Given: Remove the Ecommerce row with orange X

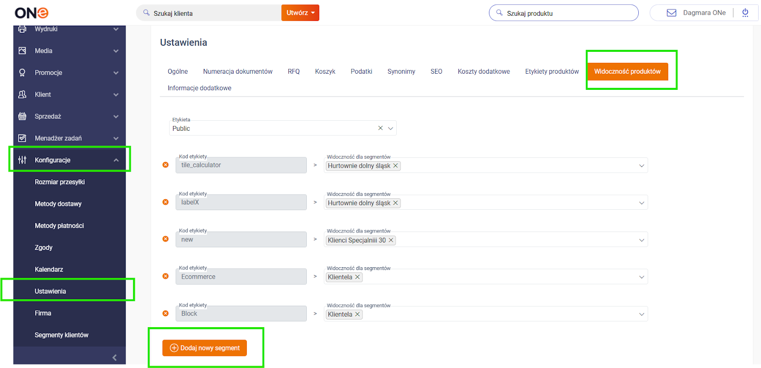Looking at the screenshot, I should (166, 276).
